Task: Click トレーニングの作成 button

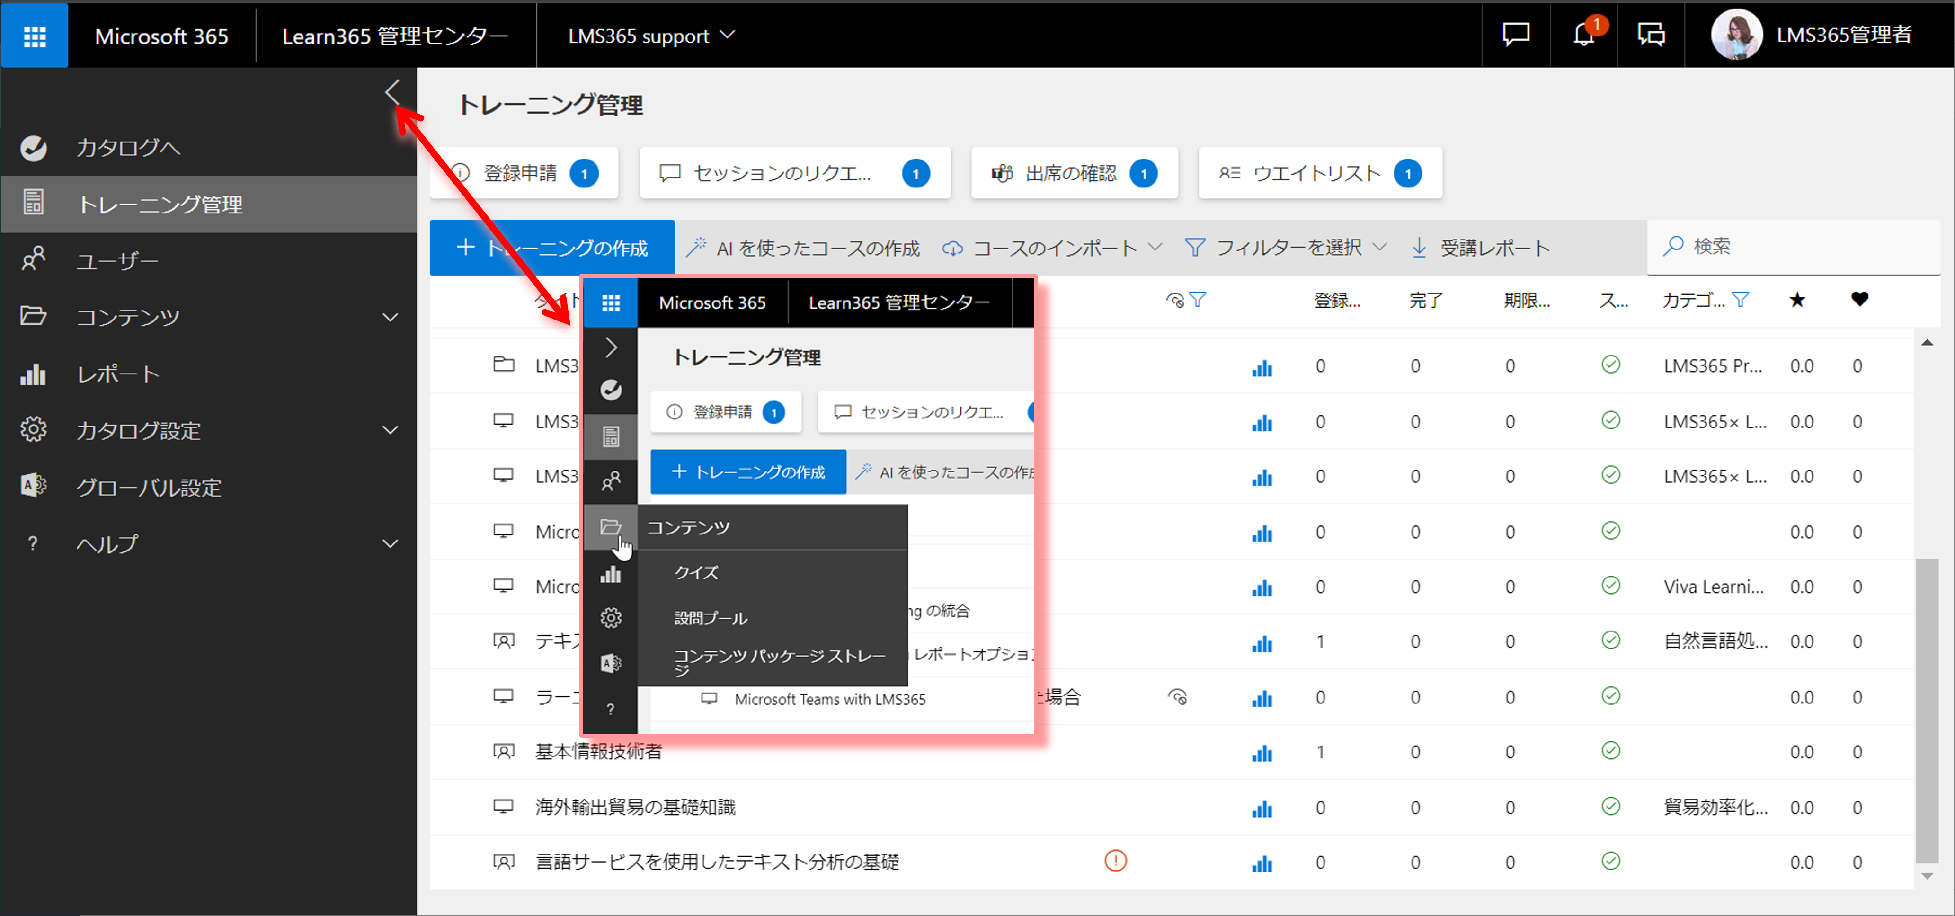Action: tap(552, 248)
